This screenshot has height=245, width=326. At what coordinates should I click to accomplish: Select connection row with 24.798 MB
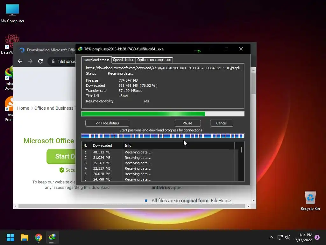[158, 179]
